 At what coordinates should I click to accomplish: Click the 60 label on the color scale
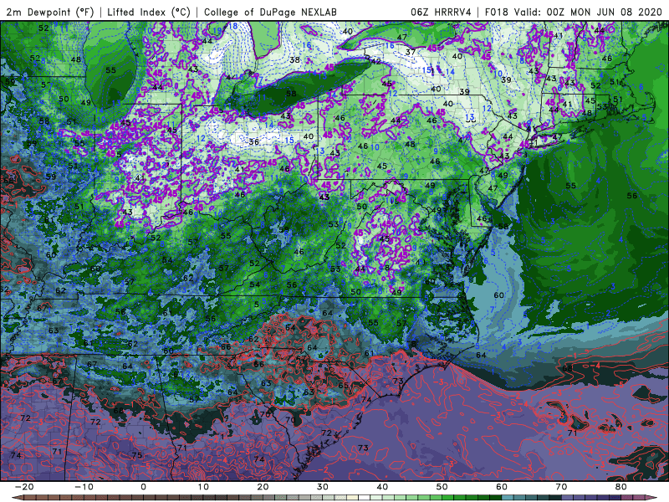tap(502, 487)
